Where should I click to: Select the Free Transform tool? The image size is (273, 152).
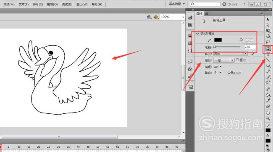[x=268, y=31]
